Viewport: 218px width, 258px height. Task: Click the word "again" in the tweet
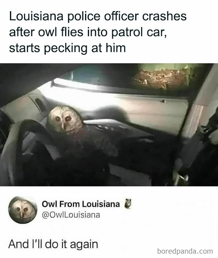(84, 245)
